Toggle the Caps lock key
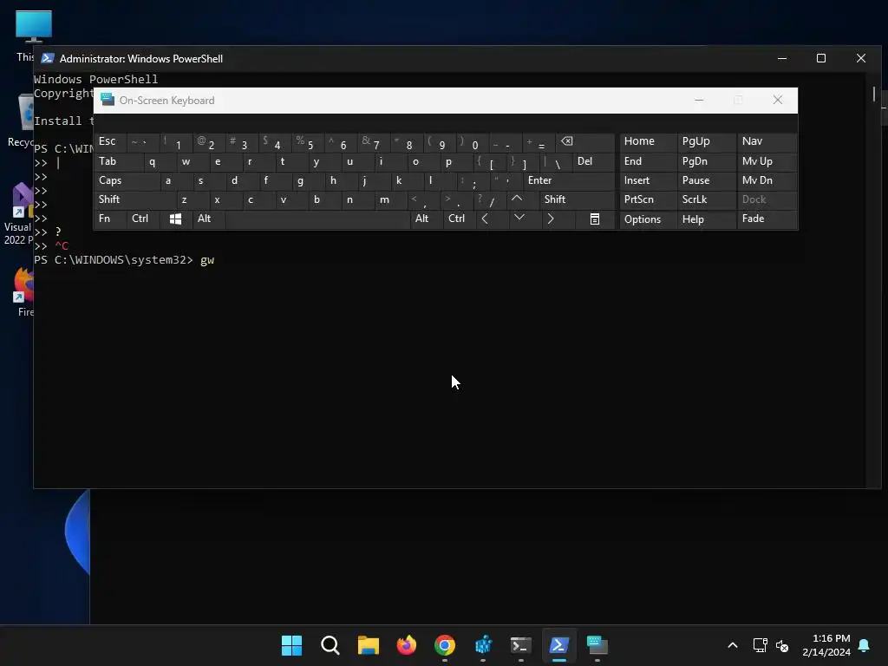The width and height of the screenshot is (888, 666). (127, 180)
